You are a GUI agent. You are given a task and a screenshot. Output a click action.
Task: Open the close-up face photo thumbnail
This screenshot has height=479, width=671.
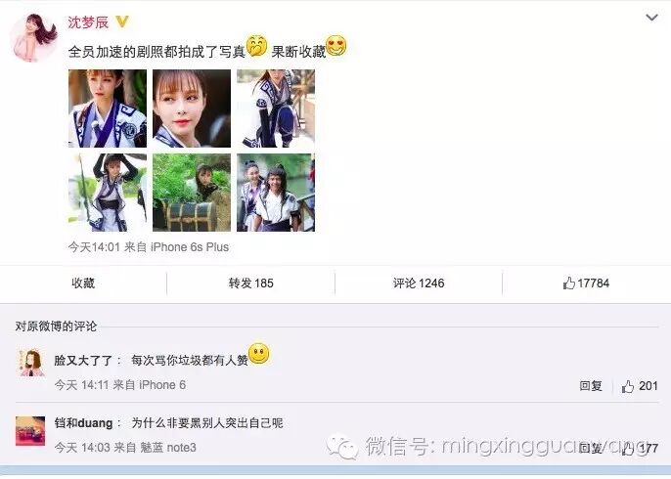[x=192, y=109]
